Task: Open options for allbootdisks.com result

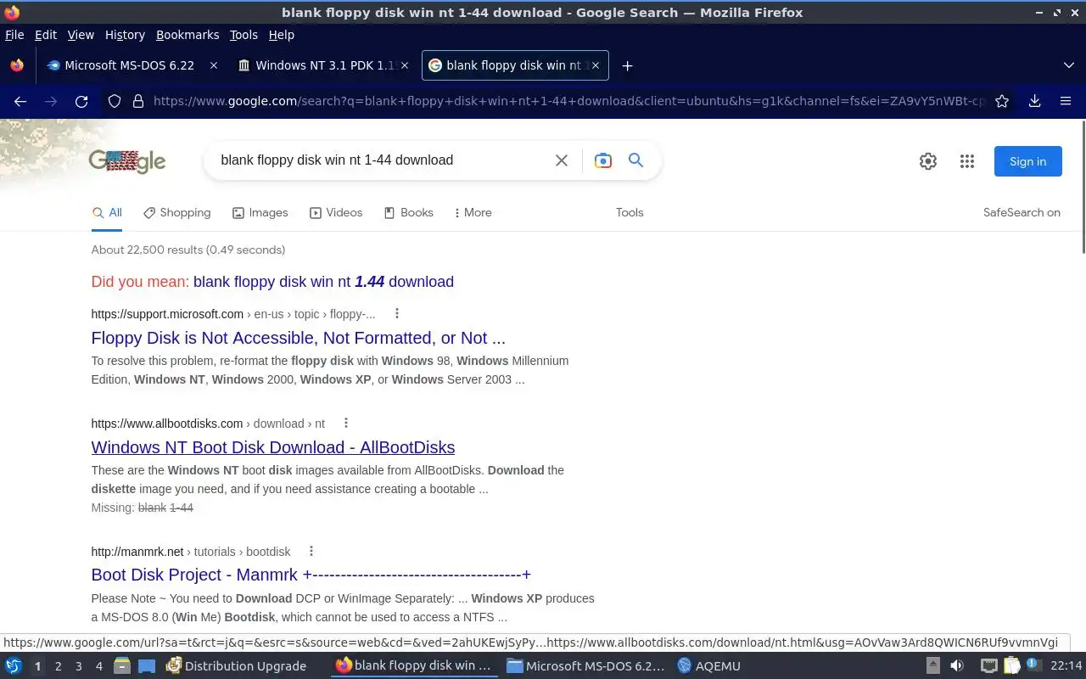Action: 345,423
